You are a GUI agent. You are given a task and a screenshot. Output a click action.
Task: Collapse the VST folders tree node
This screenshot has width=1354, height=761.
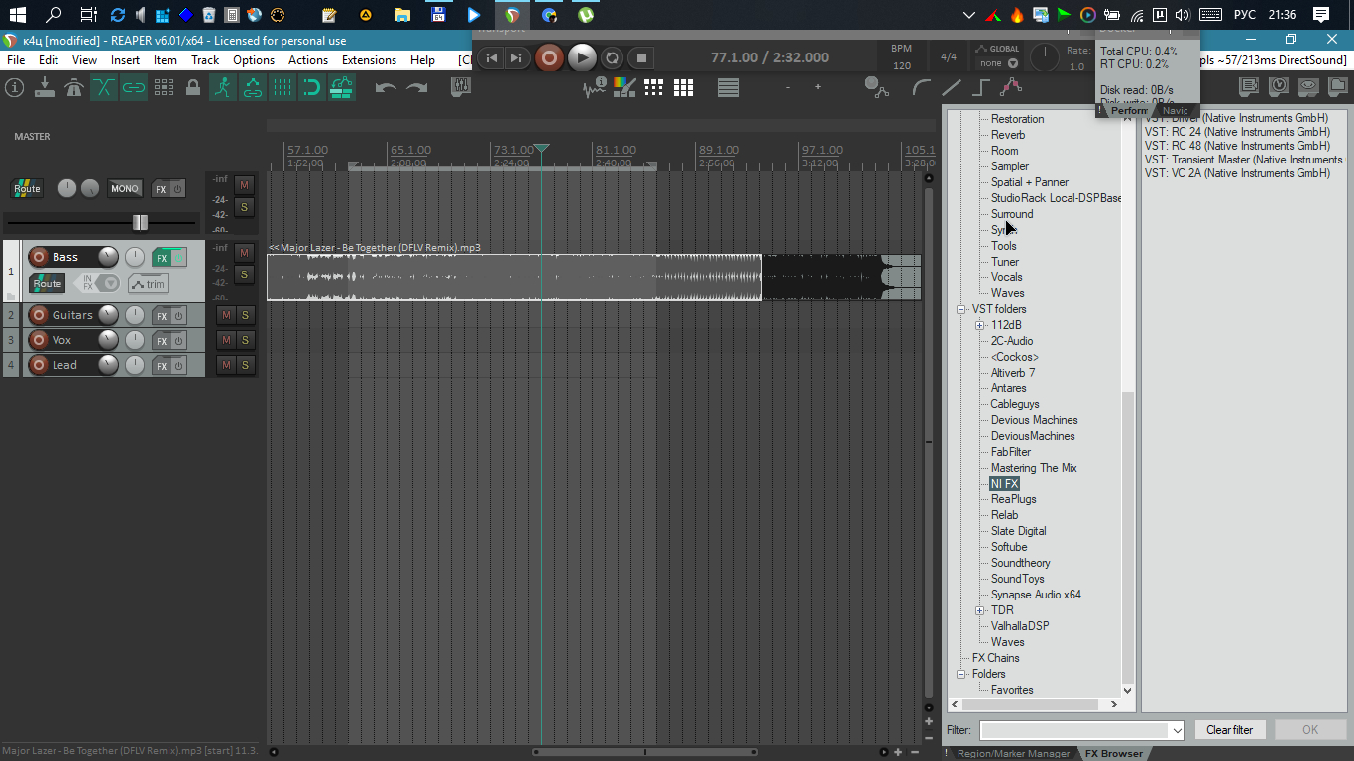(x=960, y=309)
